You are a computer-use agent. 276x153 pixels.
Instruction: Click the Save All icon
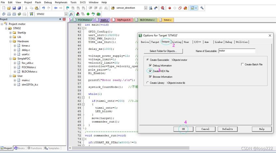point(19,8)
